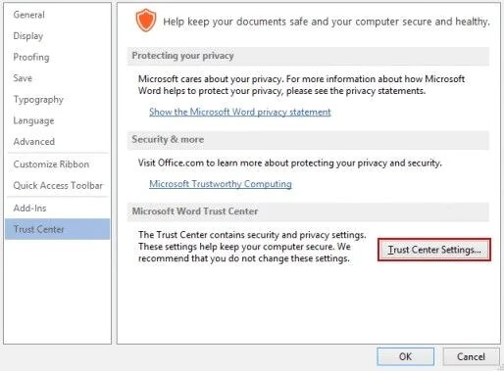Image resolution: width=504 pixels, height=371 pixels.
Task: Select Customize Ribbon in sidebar
Action: point(51,164)
